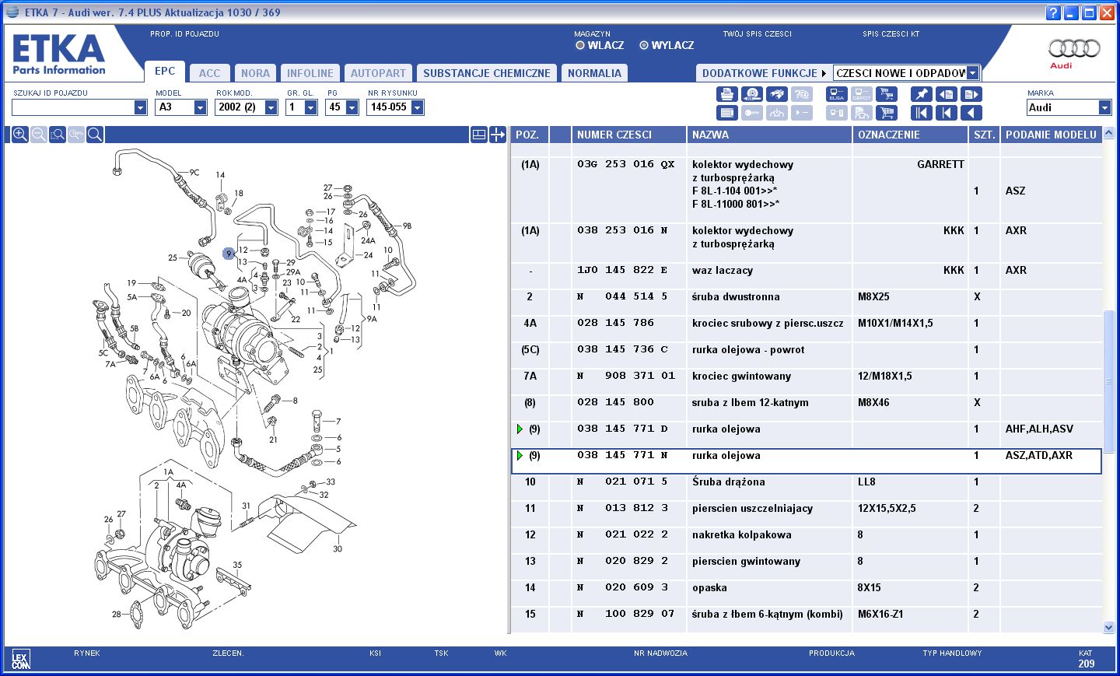Zoom in on the parts diagram

[20, 135]
